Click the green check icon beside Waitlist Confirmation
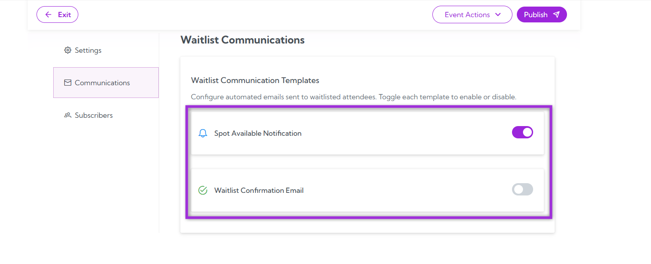The width and height of the screenshot is (651, 264). pos(203,190)
